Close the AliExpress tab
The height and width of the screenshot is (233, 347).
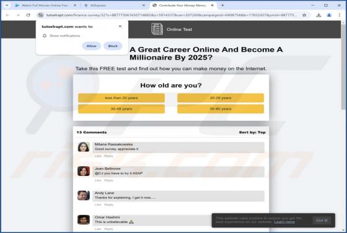144,6
